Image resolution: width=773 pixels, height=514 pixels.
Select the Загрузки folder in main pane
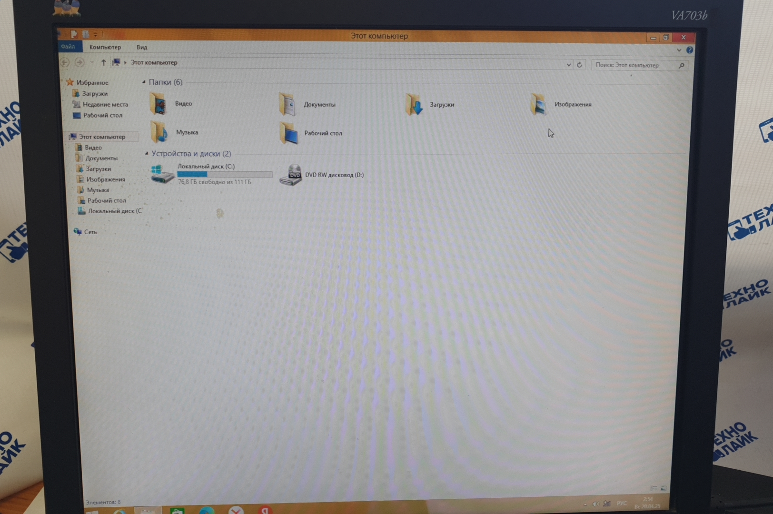[414, 105]
